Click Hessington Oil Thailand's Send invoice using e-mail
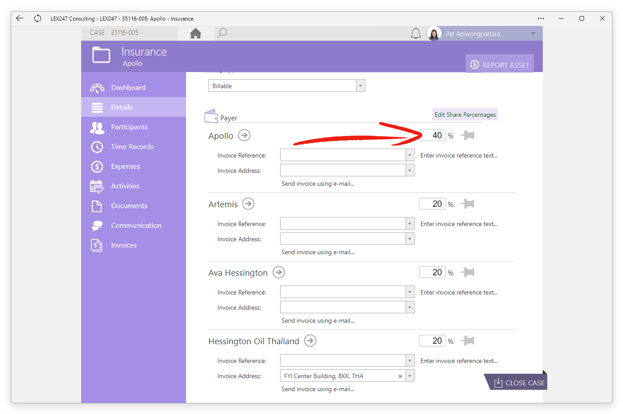 coord(318,389)
